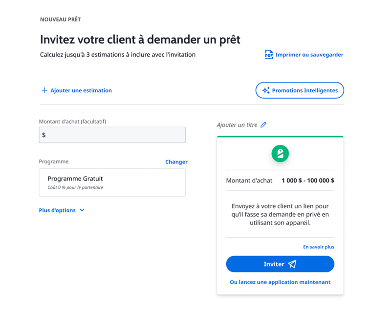Select the Programme Gratuit card
391x323 pixels.
point(112,182)
